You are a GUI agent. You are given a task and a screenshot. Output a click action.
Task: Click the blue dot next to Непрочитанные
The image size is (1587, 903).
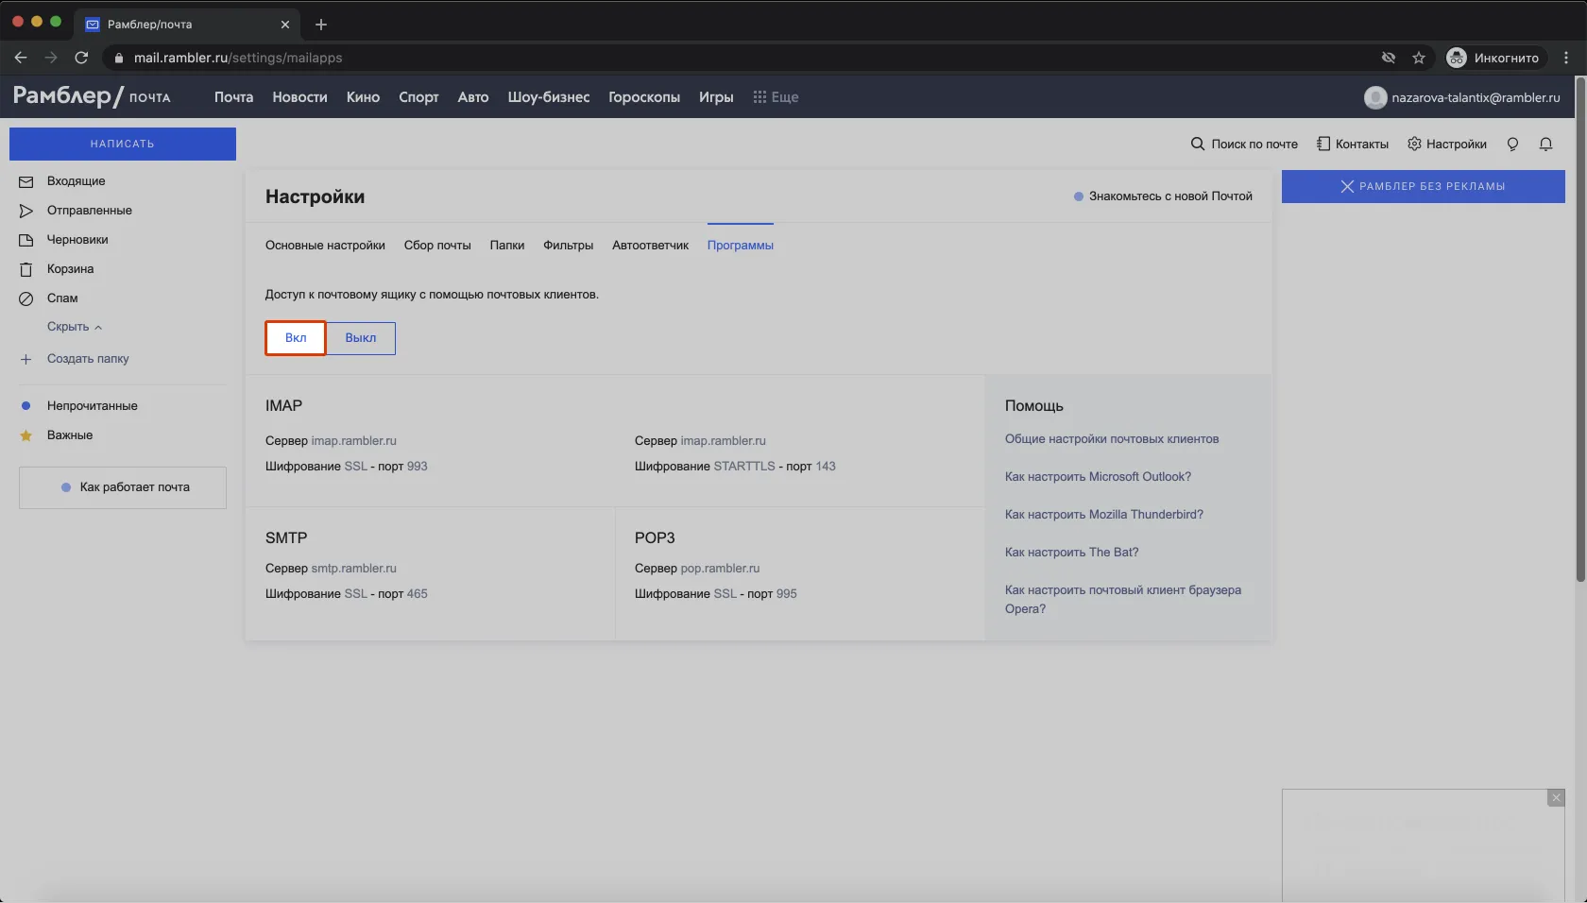[x=26, y=406]
